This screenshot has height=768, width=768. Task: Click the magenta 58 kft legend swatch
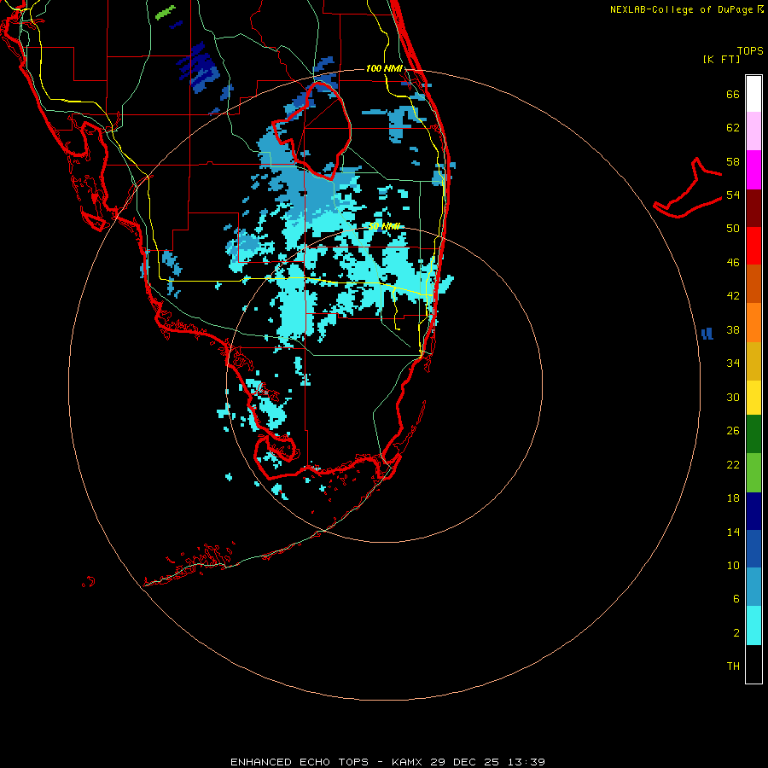point(753,170)
